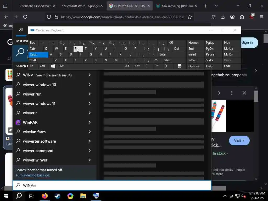Expand winver run suggestion arrow

tap(90, 94)
